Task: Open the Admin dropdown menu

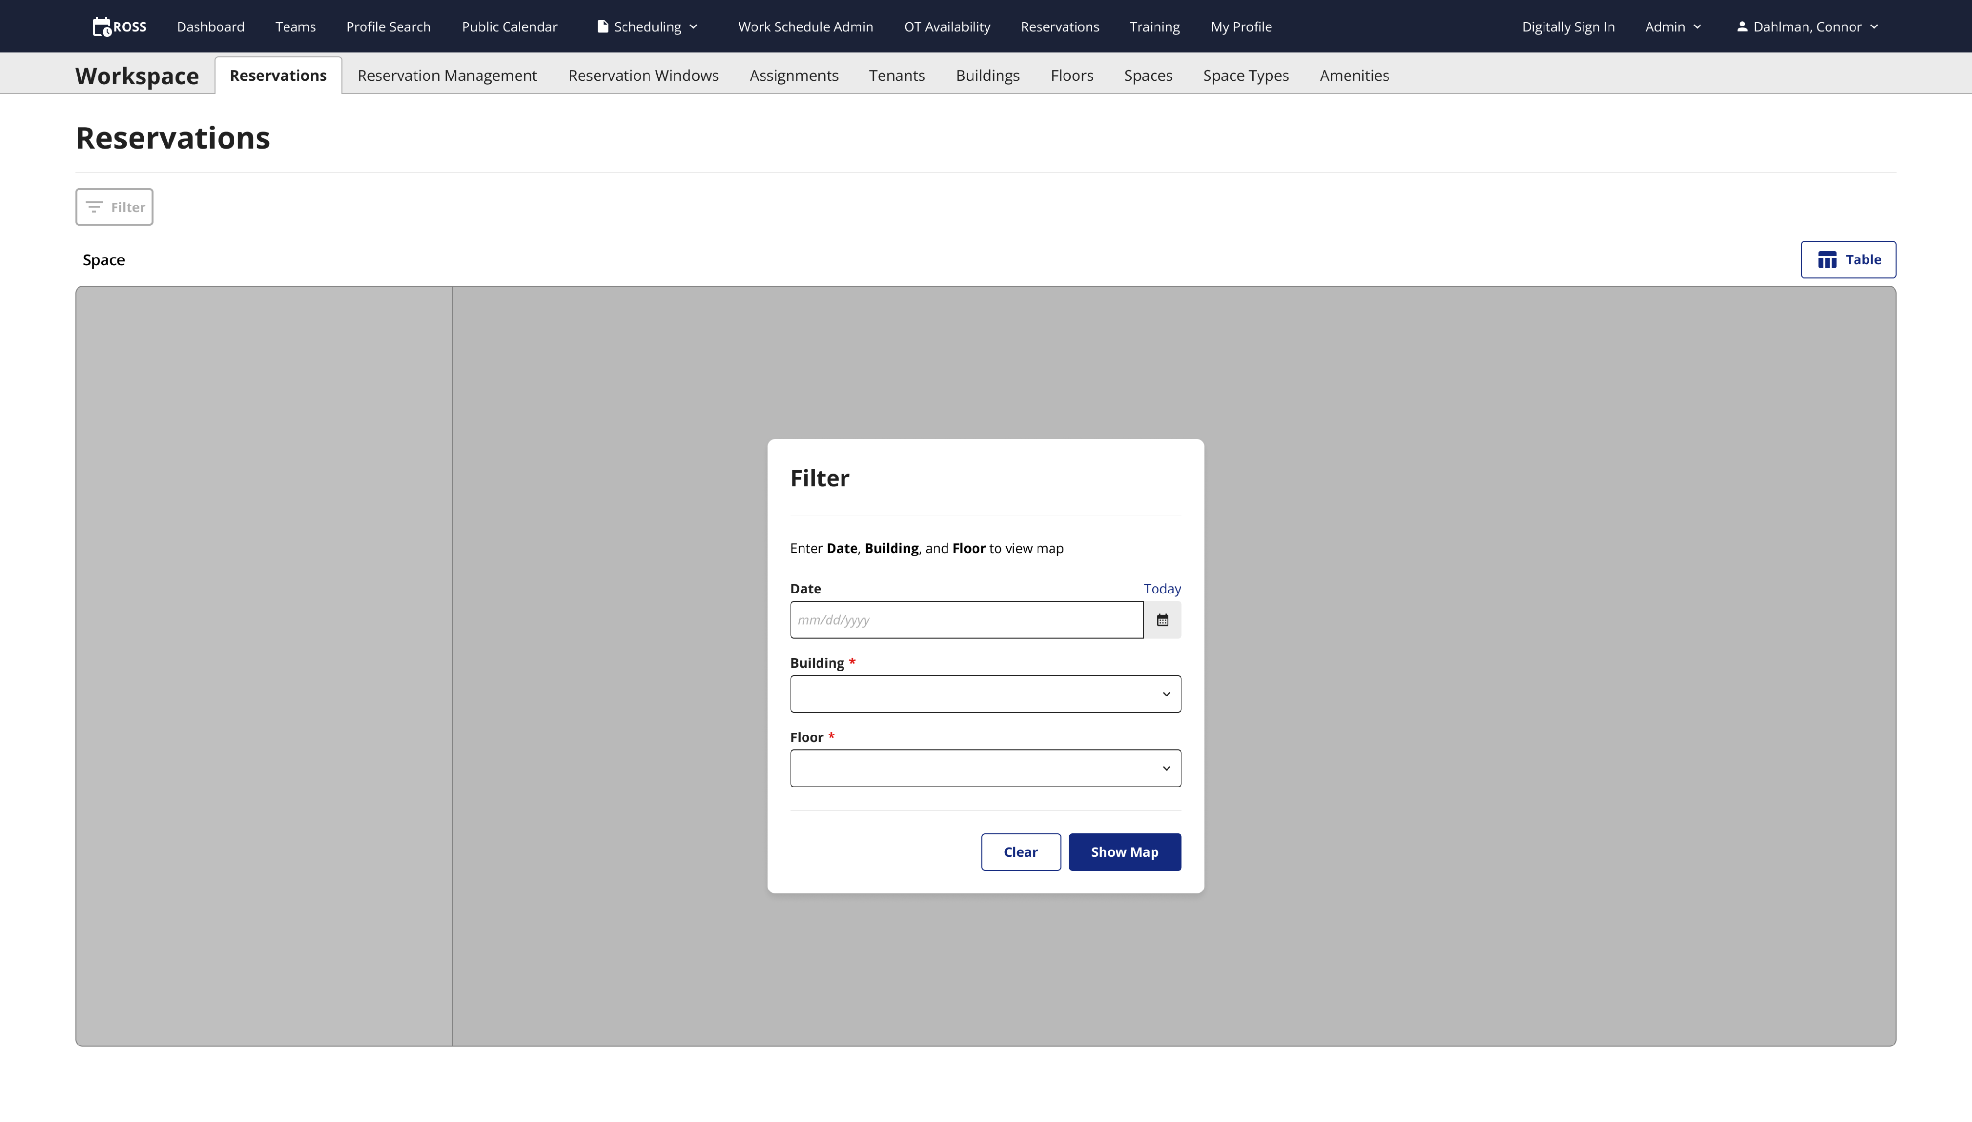Action: [x=1672, y=27]
